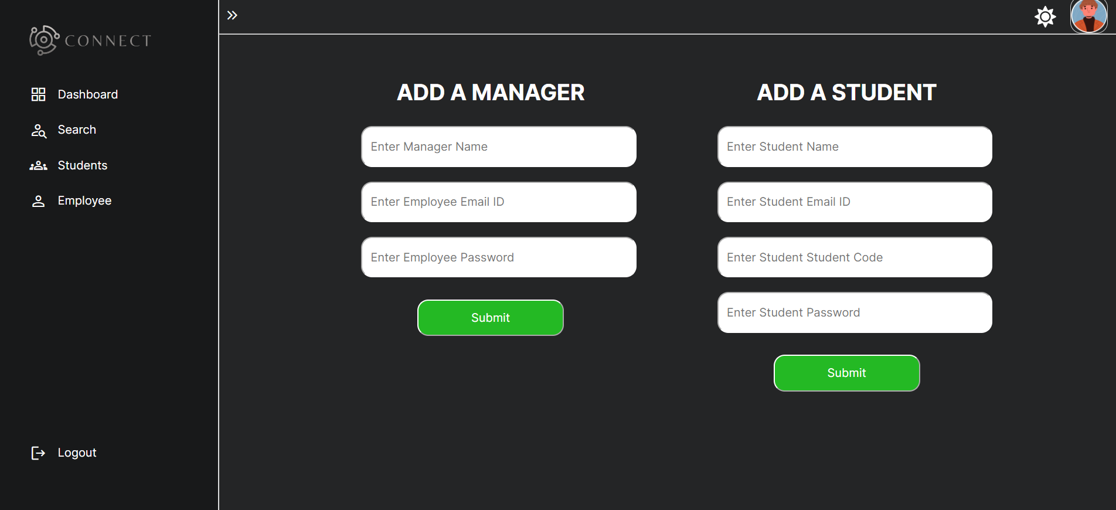Click the Dashboard grid icon

38,94
